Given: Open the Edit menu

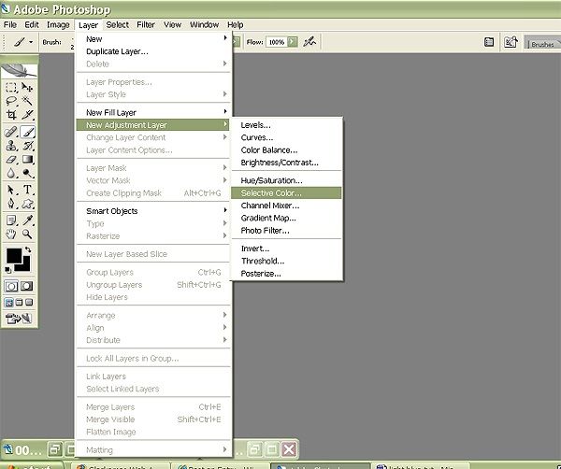Looking at the screenshot, I should point(32,24).
